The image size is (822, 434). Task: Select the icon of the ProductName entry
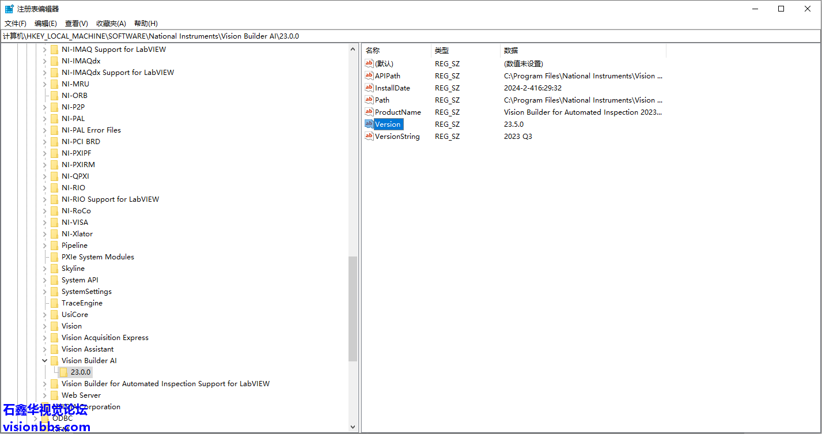click(369, 112)
